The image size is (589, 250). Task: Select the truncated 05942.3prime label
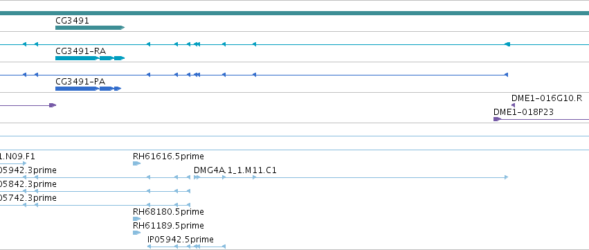[x=28, y=170]
